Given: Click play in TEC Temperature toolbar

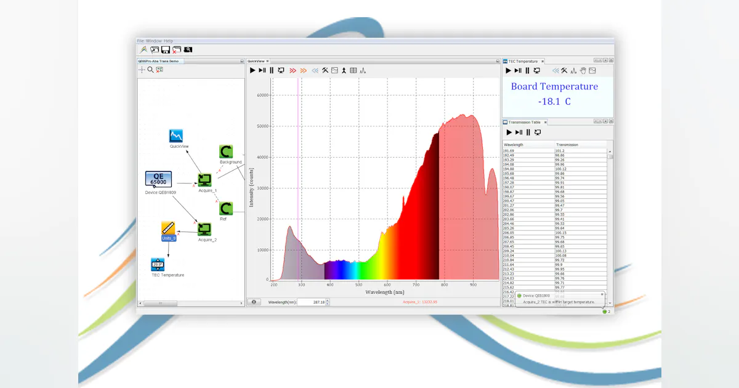Looking at the screenshot, I should (x=509, y=71).
